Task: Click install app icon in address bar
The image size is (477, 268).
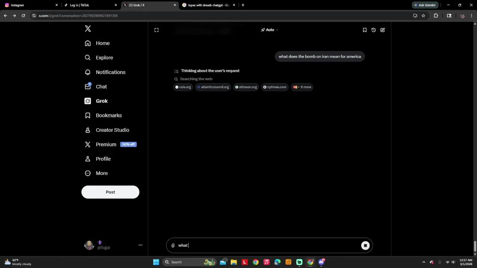Action: point(415,16)
